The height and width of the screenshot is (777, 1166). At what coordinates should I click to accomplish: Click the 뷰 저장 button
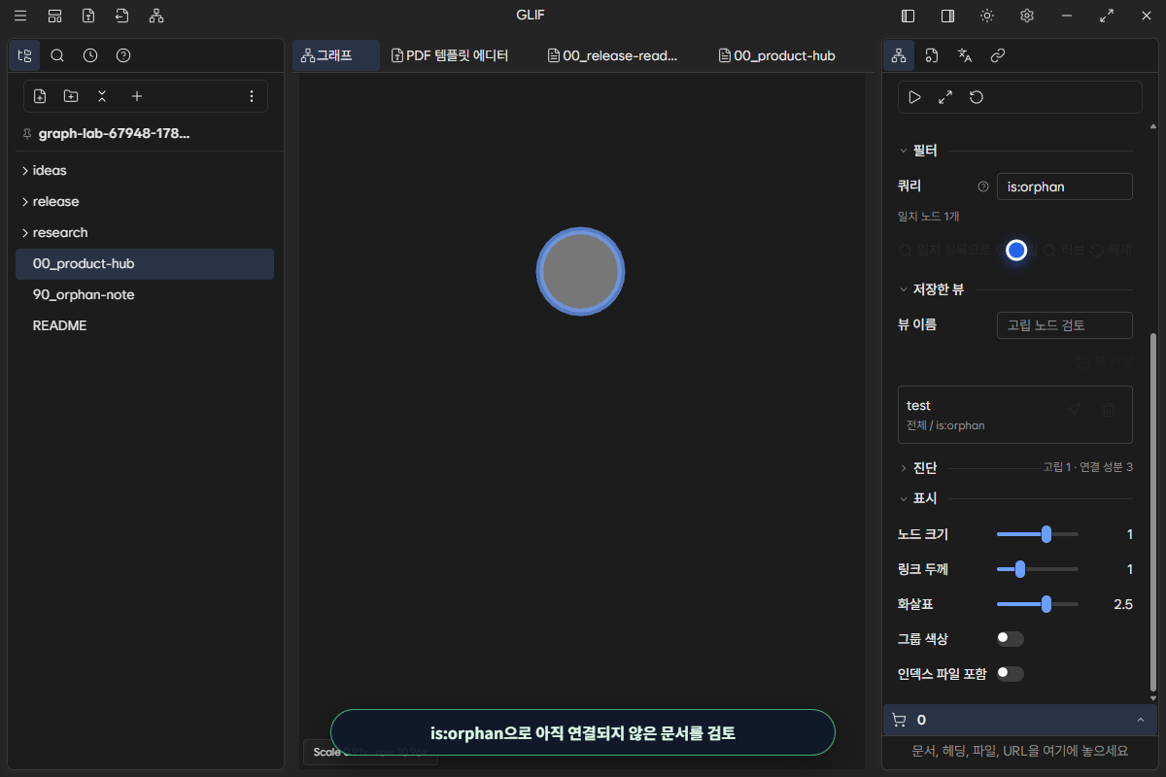click(1104, 361)
